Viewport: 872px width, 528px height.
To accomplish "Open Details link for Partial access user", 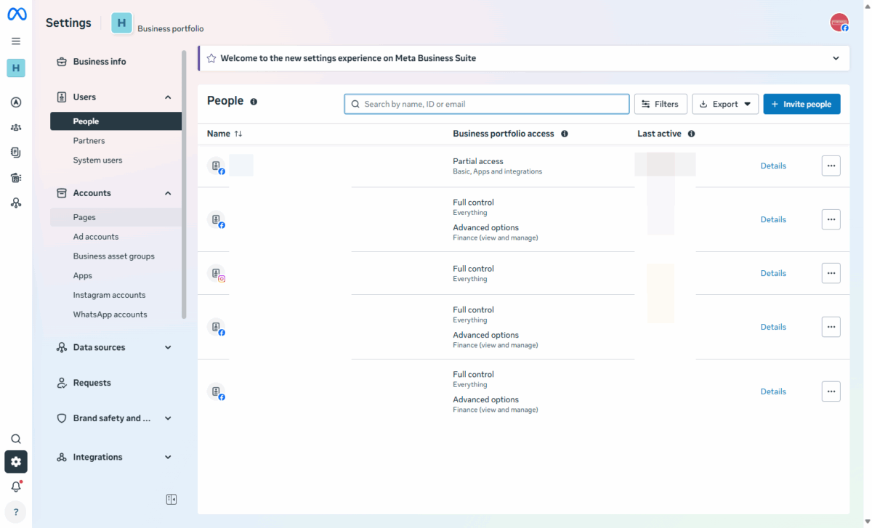I will pos(773,166).
